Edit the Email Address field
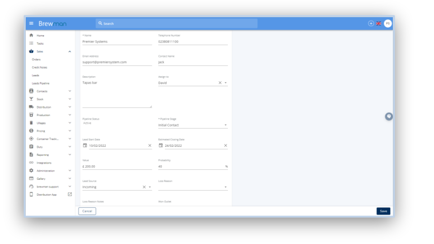The width and height of the screenshot is (434, 244). pyautogui.click(x=117, y=62)
